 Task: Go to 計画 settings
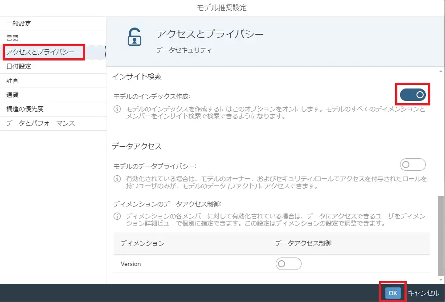(53, 81)
